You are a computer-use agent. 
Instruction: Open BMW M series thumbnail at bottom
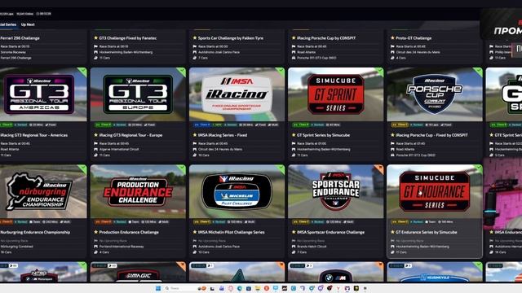(x=336, y=272)
